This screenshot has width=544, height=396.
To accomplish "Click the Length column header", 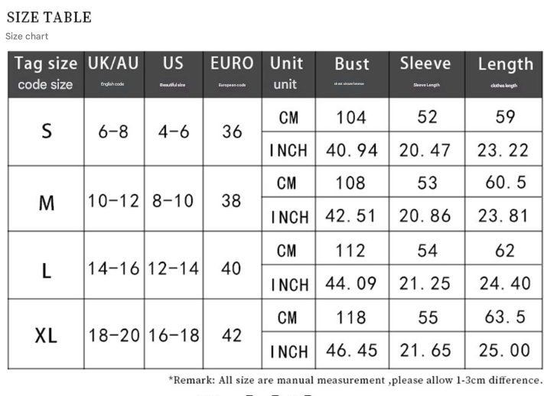I will click(504, 73).
